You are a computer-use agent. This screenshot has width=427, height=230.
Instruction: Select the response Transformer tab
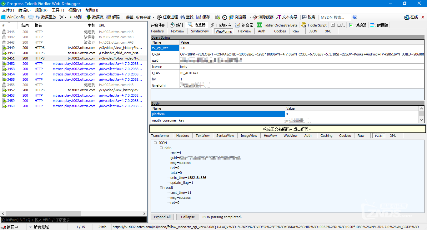160,136
